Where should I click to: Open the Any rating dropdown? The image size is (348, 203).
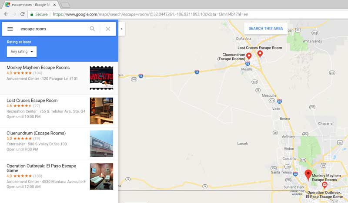[22, 52]
